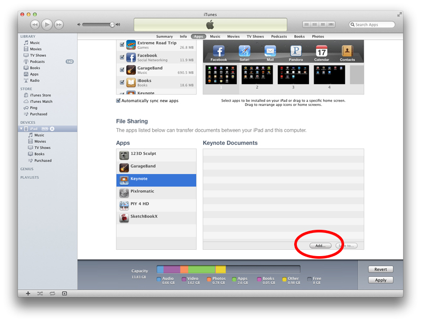Uncheck the Extreme Road Trip app
Image resolution: width=421 pixels, height=322 pixels.
click(x=122, y=45)
